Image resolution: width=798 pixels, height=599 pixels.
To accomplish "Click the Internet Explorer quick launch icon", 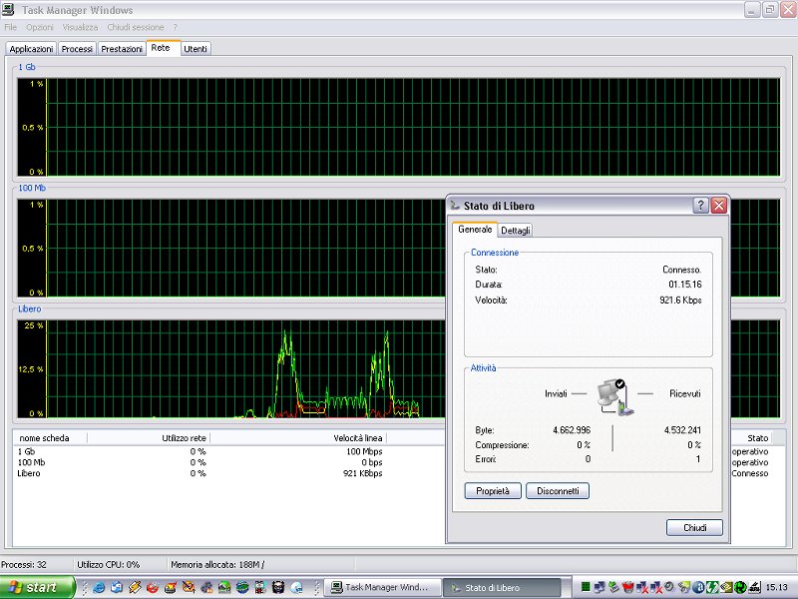I will [101, 587].
